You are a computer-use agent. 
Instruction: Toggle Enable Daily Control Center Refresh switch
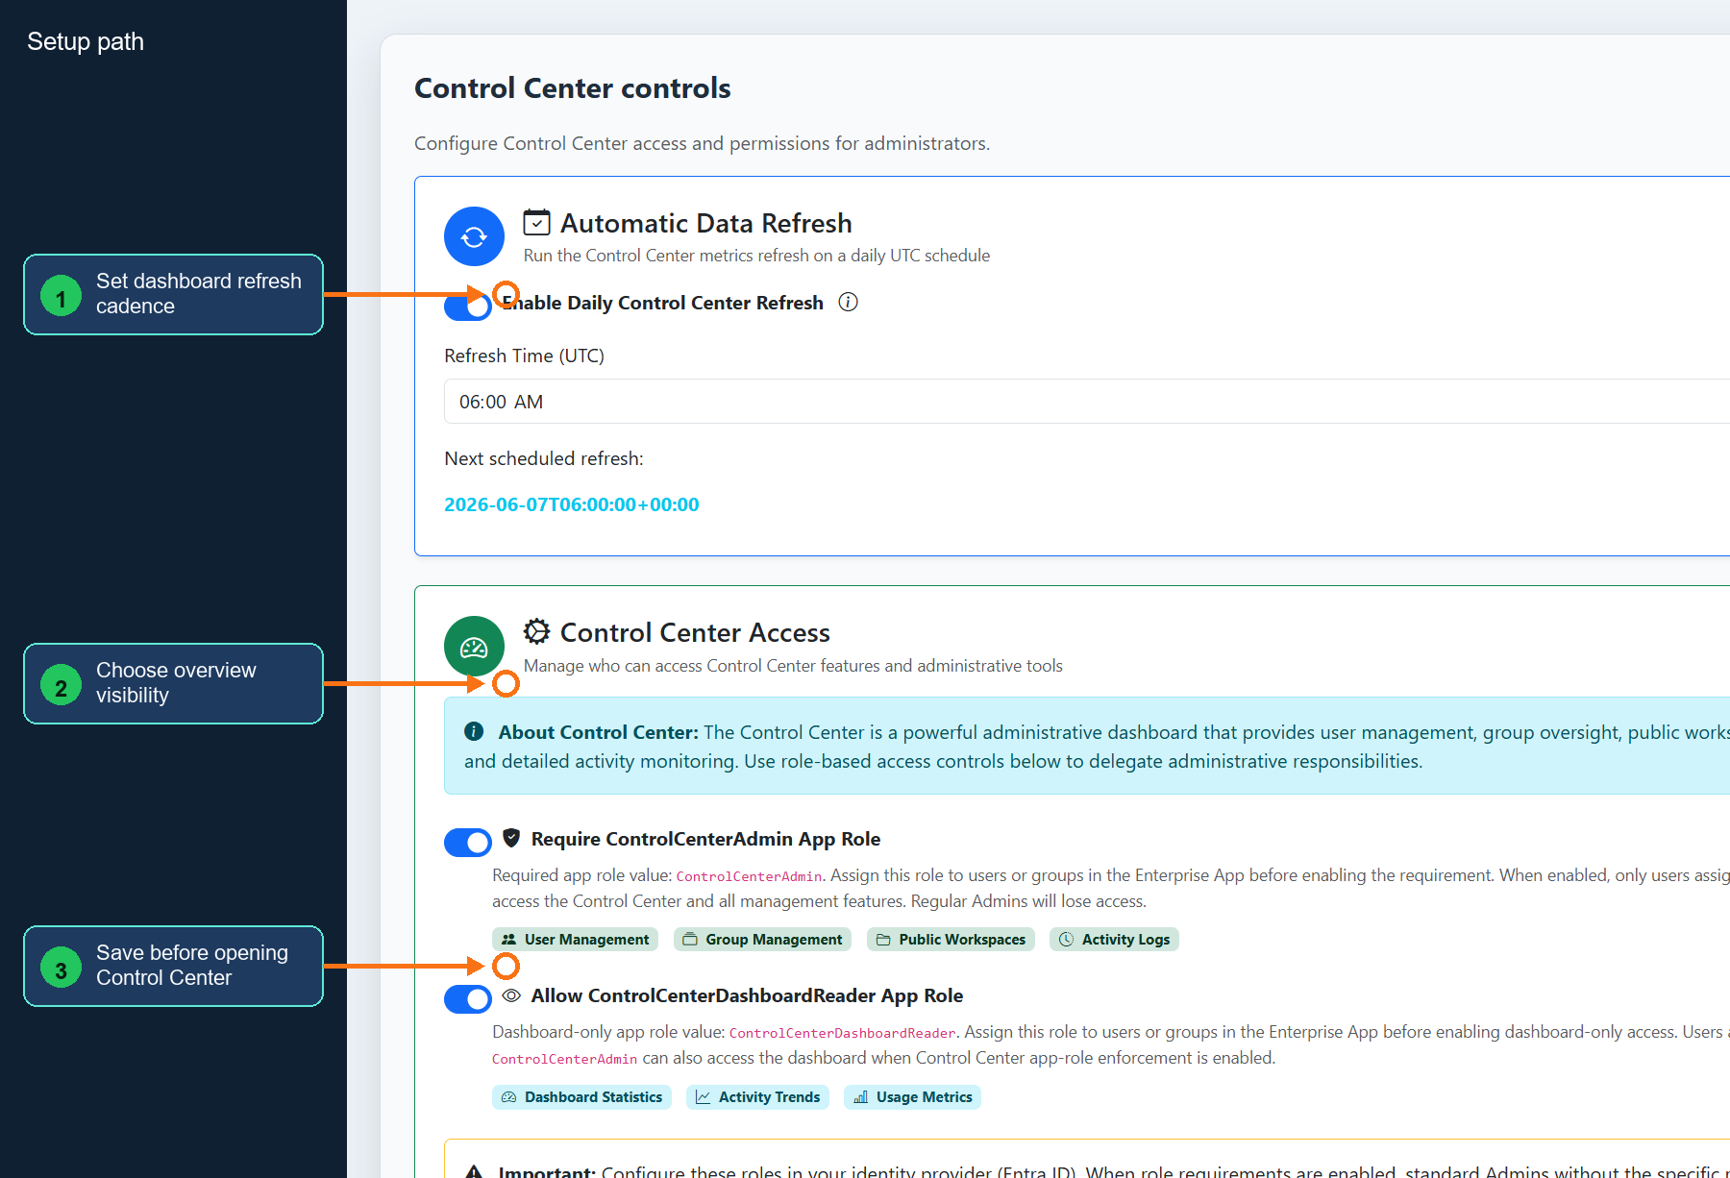click(468, 307)
